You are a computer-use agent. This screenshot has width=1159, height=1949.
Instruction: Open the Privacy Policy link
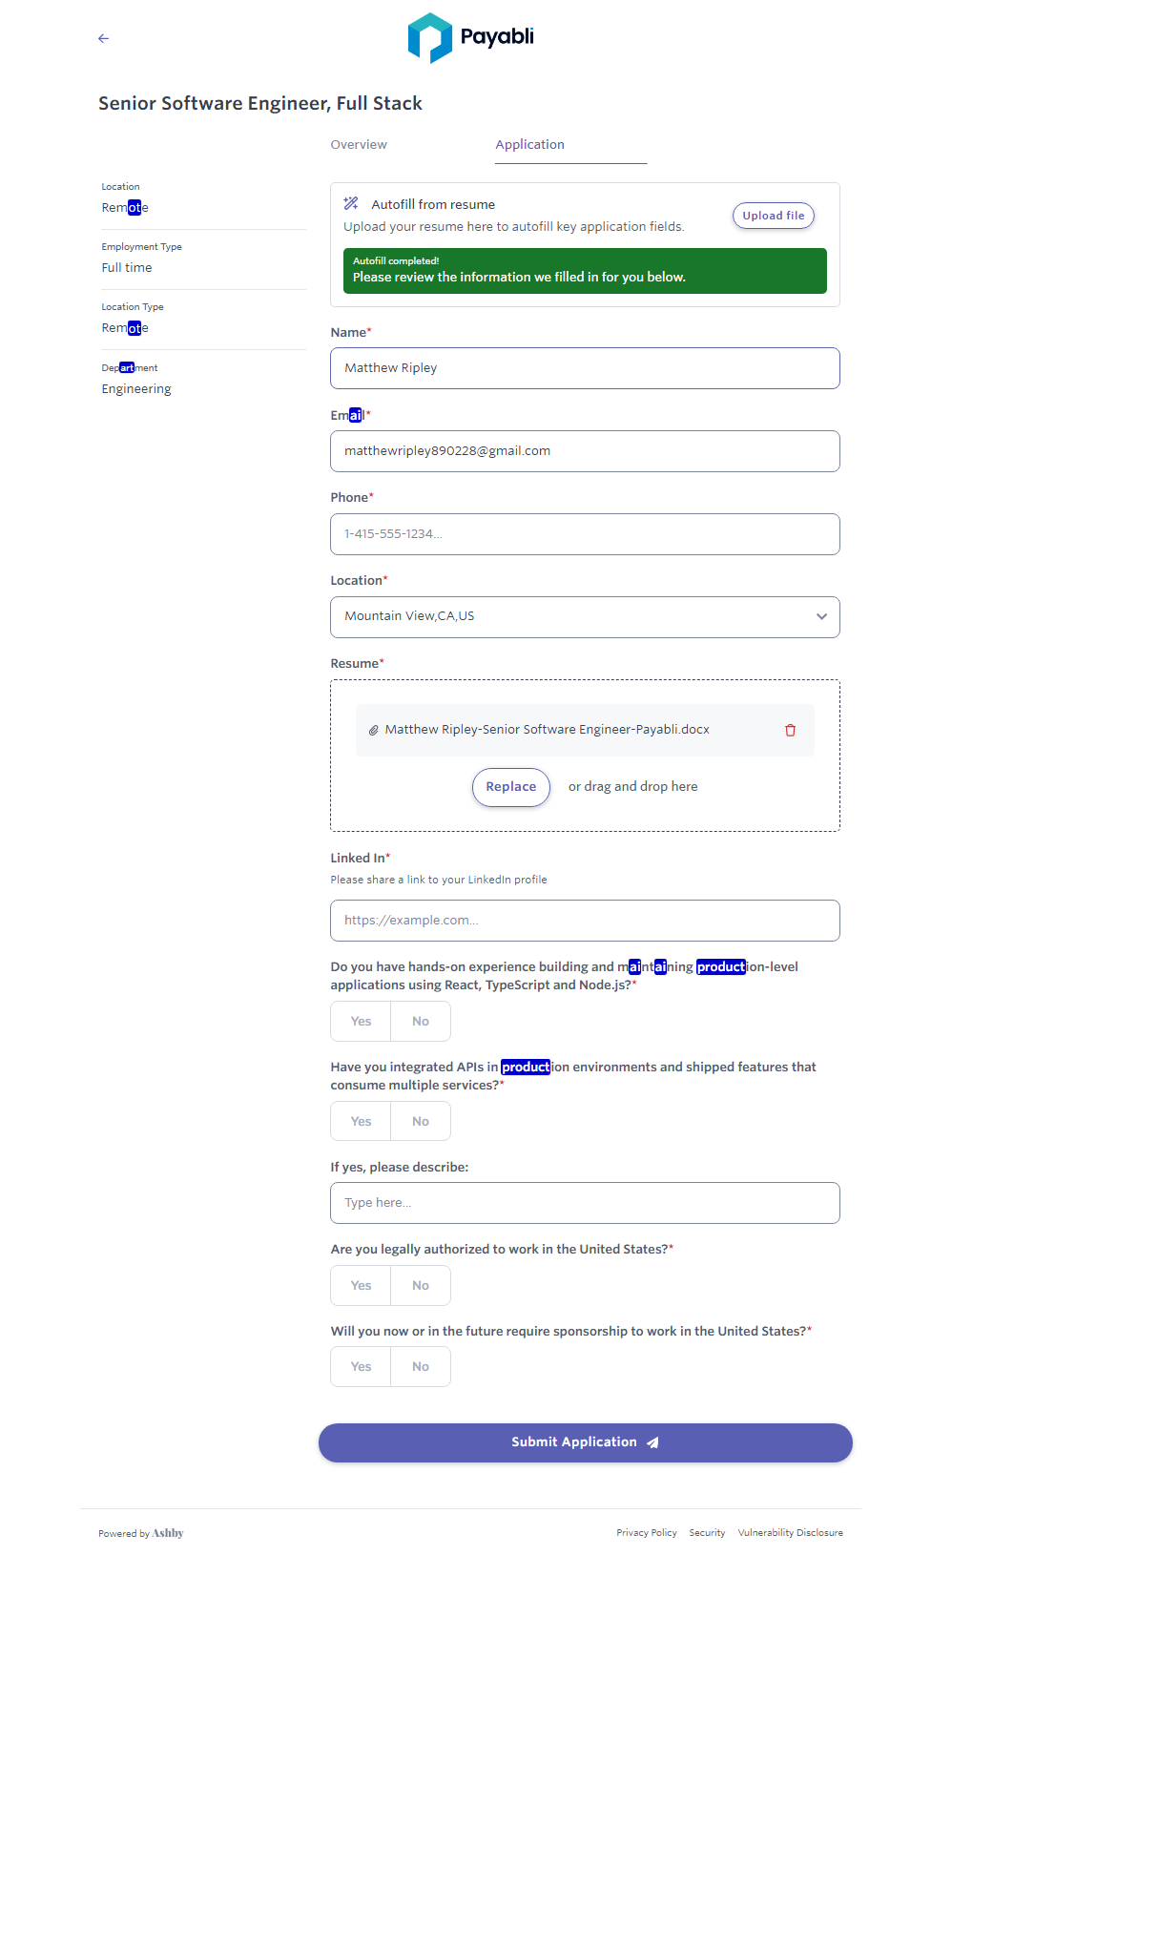(x=647, y=1533)
